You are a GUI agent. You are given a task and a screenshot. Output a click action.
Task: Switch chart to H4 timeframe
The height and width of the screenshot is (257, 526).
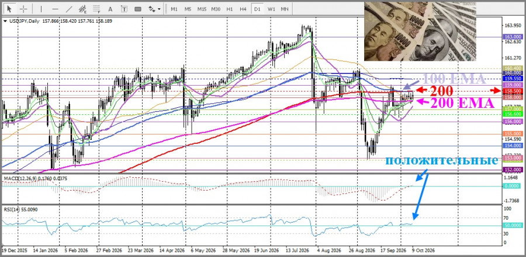tap(243, 9)
